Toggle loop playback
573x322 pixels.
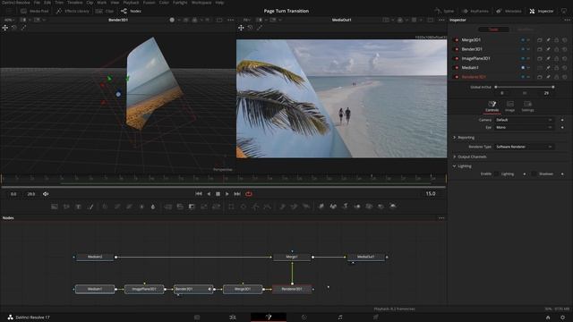click(249, 194)
